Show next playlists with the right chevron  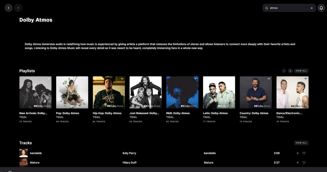click(x=290, y=71)
